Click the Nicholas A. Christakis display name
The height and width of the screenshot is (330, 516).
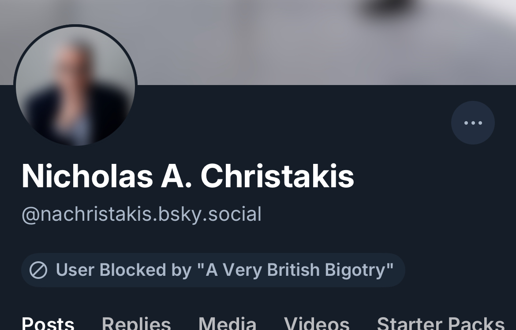click(x=188, y=176)
